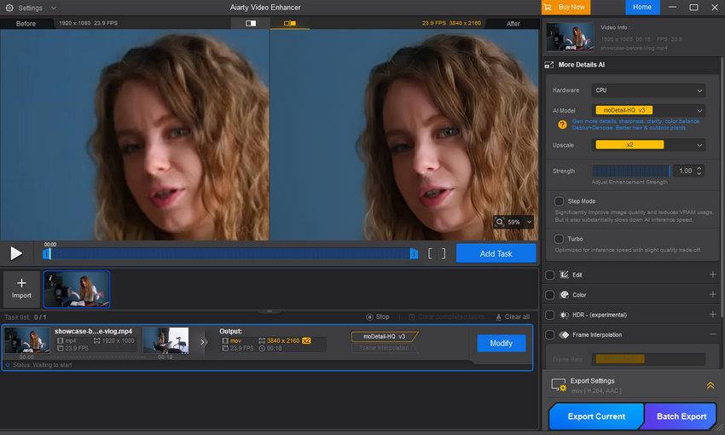Toggle the Color section checkbox
The height and width of the screenshot is (435, 725).
[x=550, y=295]
